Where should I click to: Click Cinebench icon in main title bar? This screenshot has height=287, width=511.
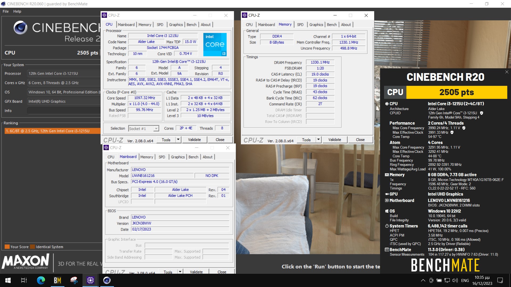pyautogui.click(x=3, y=4)
